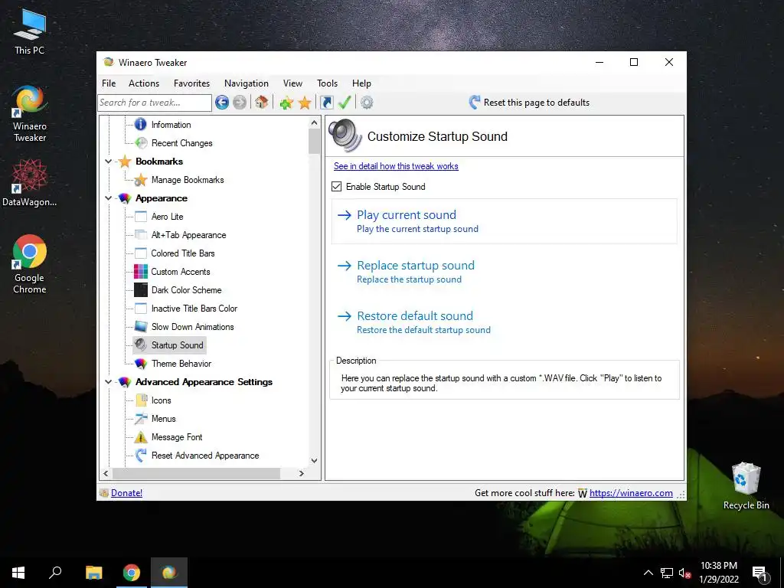Click the Search for a tweak field
This screenshot has width=784, height=588.
(x=155, y=103)
